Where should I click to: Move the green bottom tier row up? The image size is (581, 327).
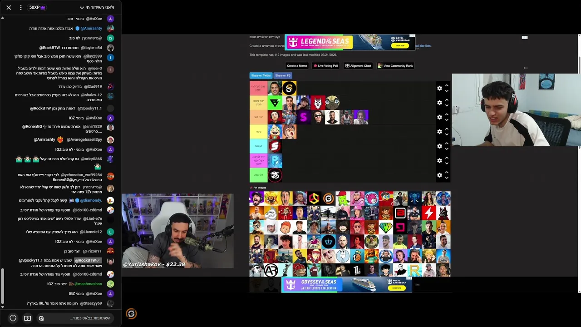click(447, 172)
